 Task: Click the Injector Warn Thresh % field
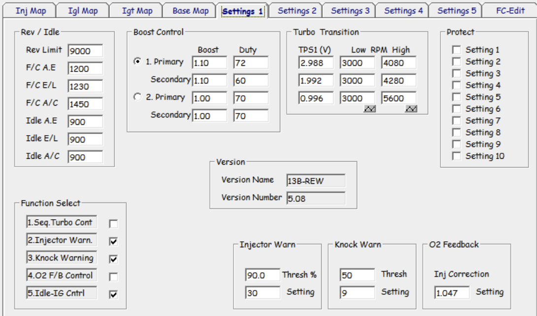point(263,276)
